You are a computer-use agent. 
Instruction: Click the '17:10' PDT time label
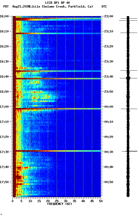click(x=4, y=122)
